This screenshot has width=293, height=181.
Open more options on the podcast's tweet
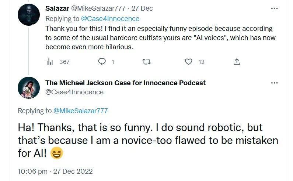(x=274, y=83)
